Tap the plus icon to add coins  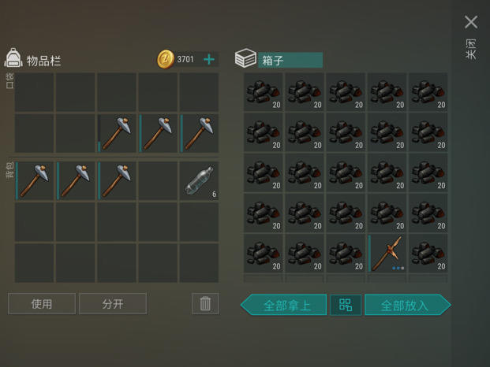[209, 59]
